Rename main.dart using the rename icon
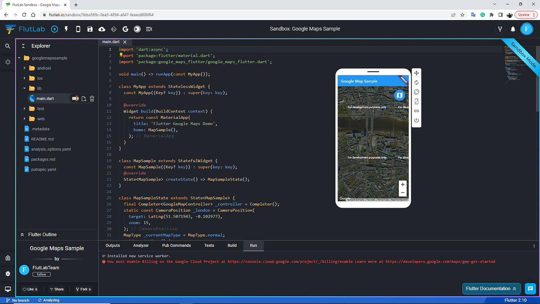Screen dimensions: 540x304 [x=75, y=98]
